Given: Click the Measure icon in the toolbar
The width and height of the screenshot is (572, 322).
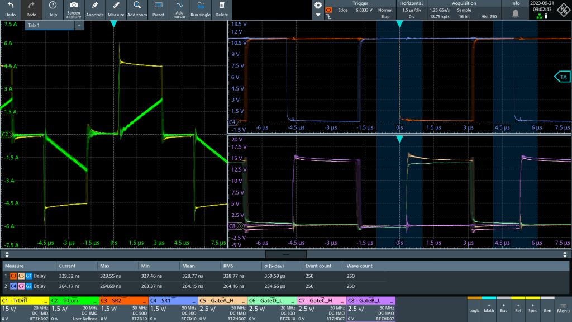Looking at the screenshot, I should click(116, 8).
